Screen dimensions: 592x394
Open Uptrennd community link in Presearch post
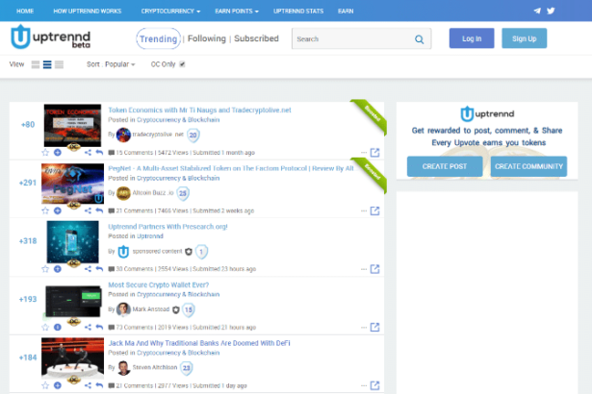[x=150, y=236]
